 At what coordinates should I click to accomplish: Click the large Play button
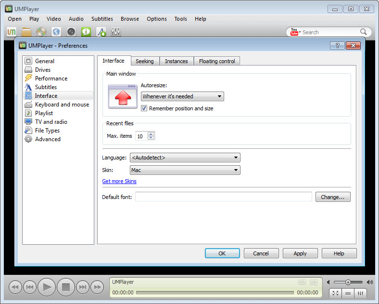47,287
